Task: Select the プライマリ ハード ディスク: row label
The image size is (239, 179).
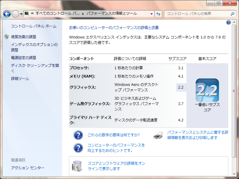Action: pyautogui.click(x=90, y=120)
